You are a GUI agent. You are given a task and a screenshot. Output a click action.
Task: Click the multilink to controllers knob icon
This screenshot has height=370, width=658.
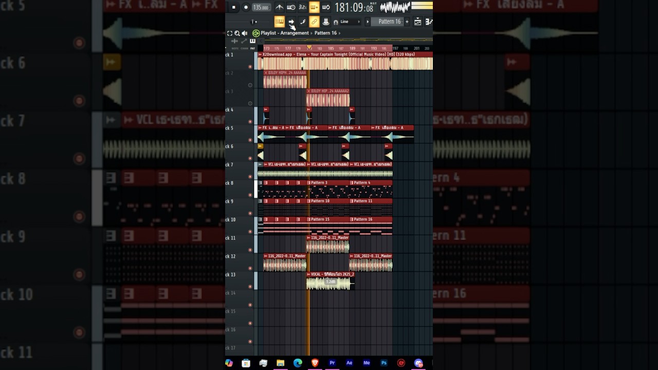coord(326,22)
